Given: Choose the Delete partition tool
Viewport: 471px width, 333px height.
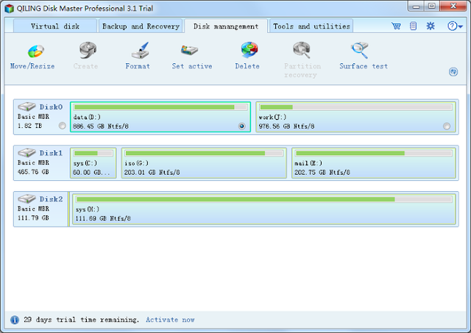Looking at the screenshot, I should 247,57.
